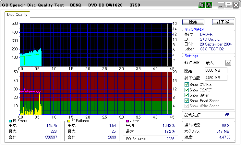Maximize the CD Speed window

[x=228, y=5]
